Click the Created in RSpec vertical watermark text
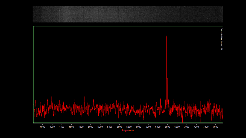 pos(221,39)
